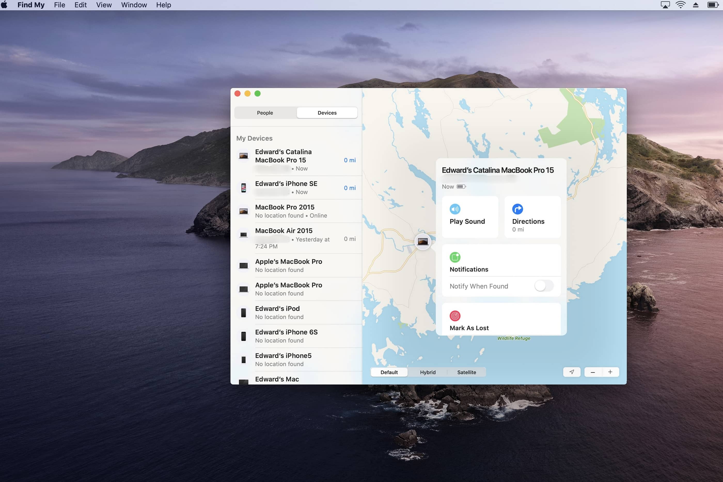Click the Mark As Lost label

point(469,328)
